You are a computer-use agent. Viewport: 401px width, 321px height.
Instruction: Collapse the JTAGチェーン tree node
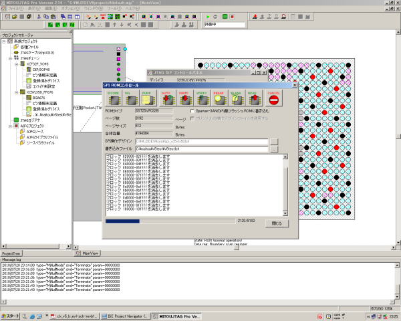(11, 58)
